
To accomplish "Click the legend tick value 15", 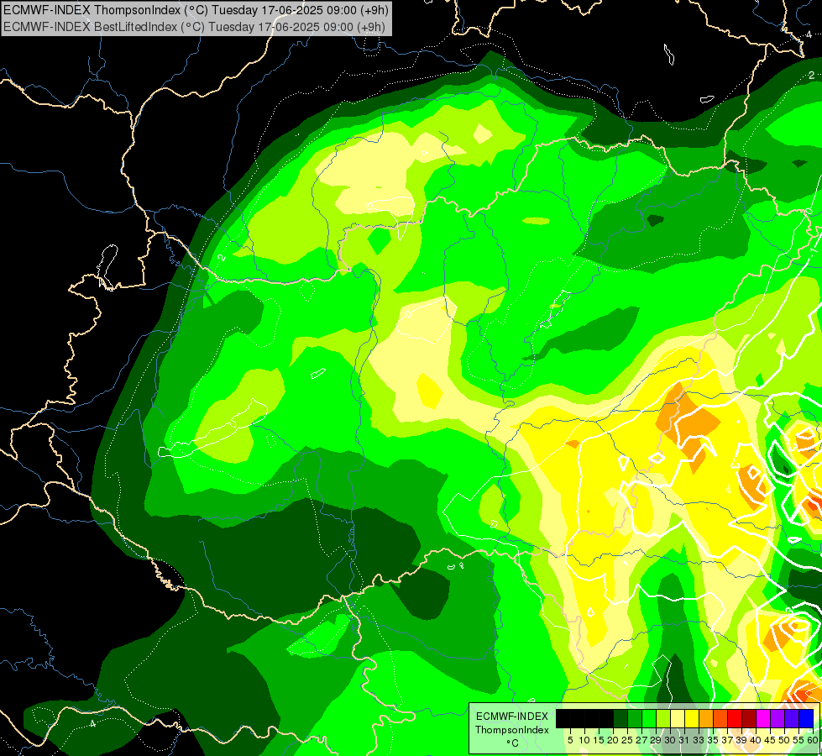I will (x=599, y=740).
